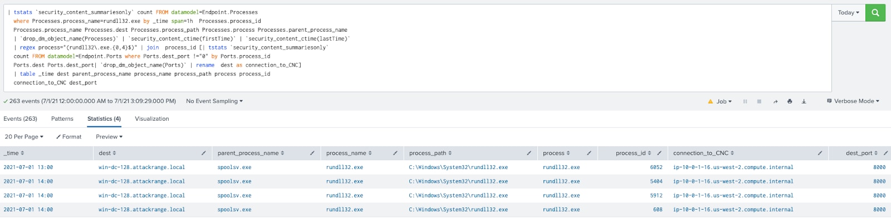
Task: Share the search job
Action: [775, 101]
